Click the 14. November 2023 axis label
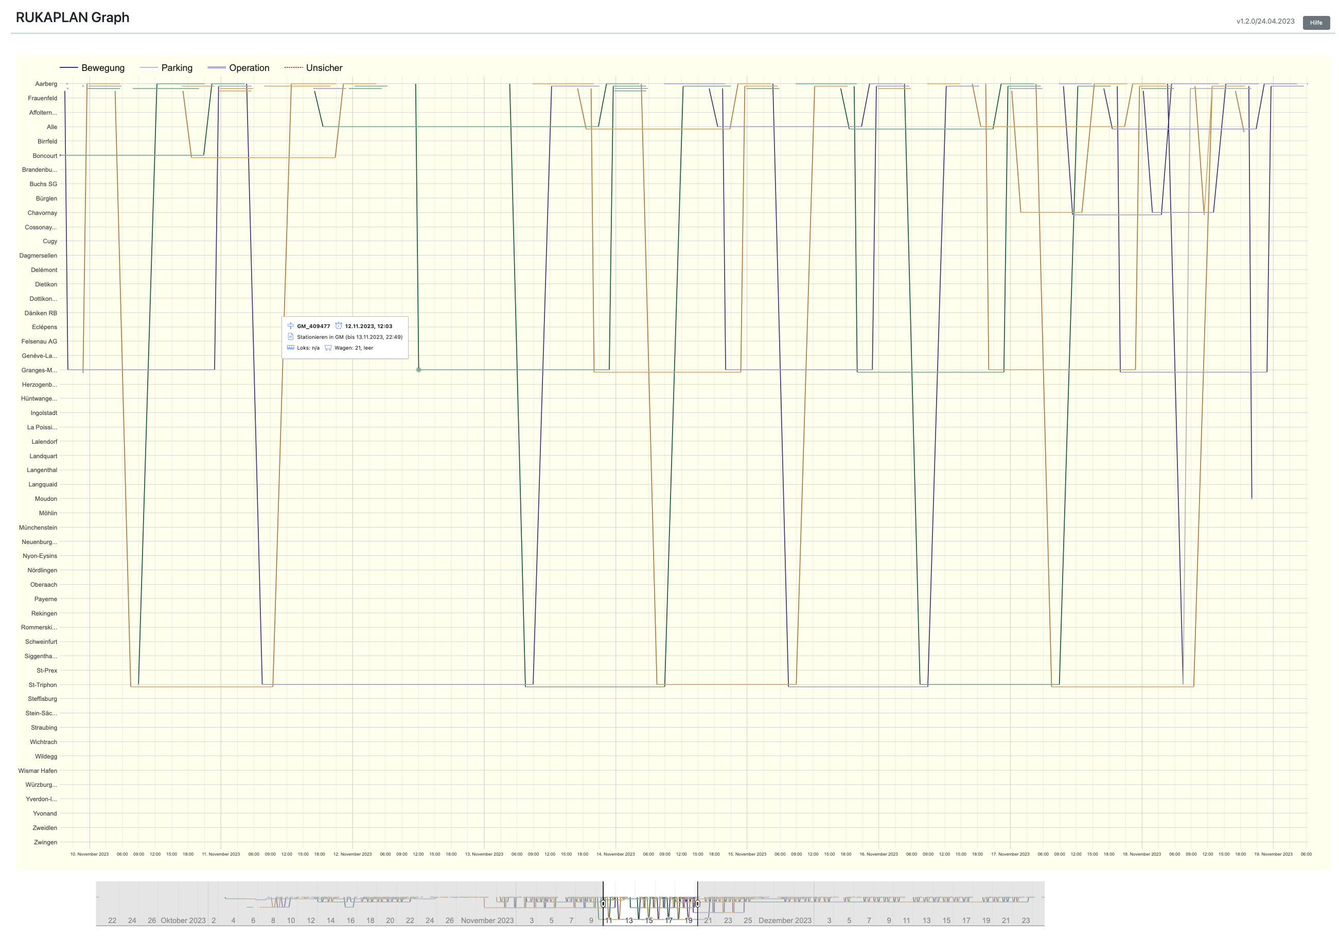The image size is (1339, 940). (x=615, y=854)
